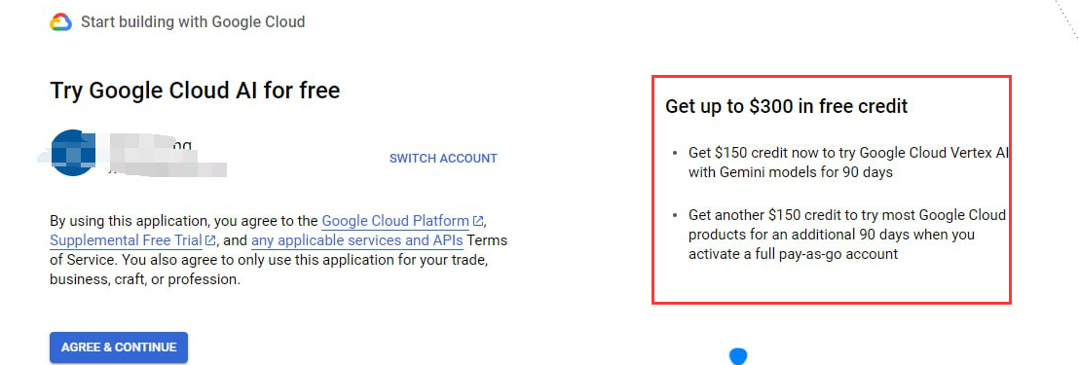The width and height of the screenshot is (1079, 365).
Task: Open any applicable services and APIs link
Action: coord(357,241)
